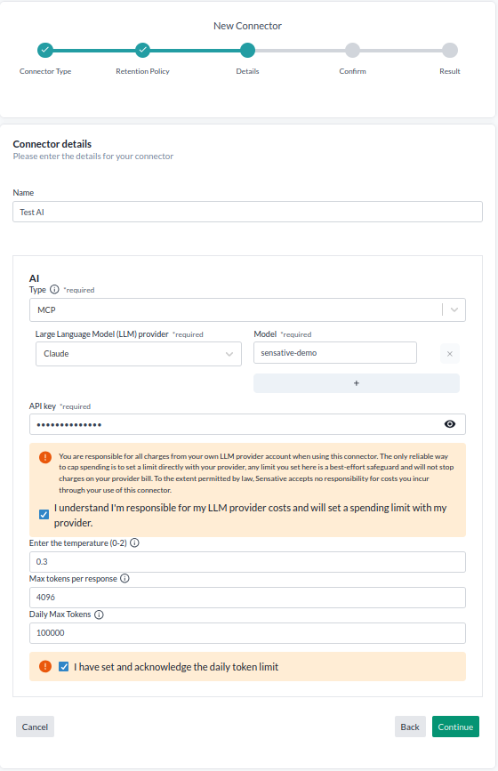This screenshot has width=498, height=771.
Task: Expand the LLM provider dropdown showing Claude
Action: pos(139,354)
